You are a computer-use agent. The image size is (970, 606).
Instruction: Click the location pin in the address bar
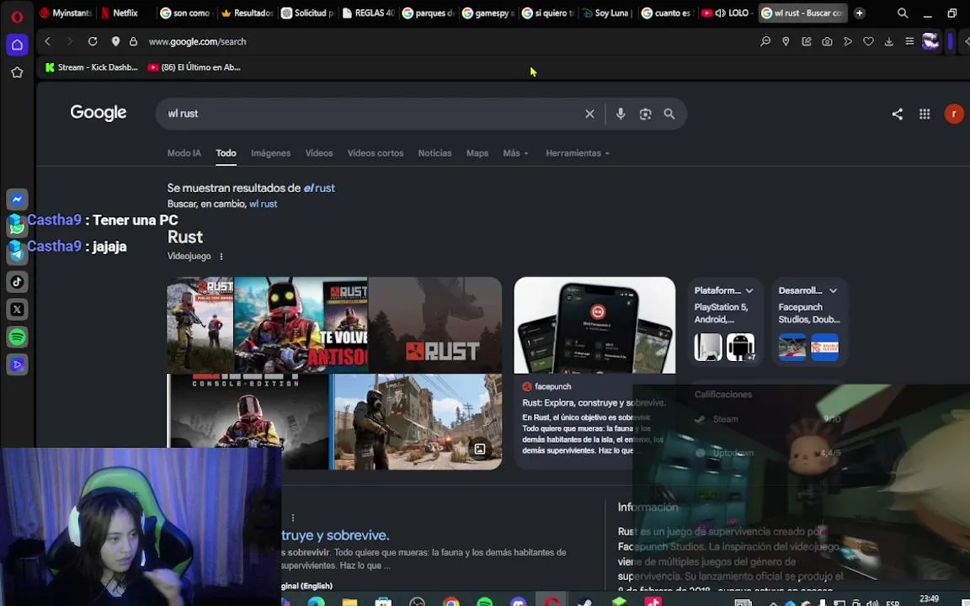coord(115,41)
